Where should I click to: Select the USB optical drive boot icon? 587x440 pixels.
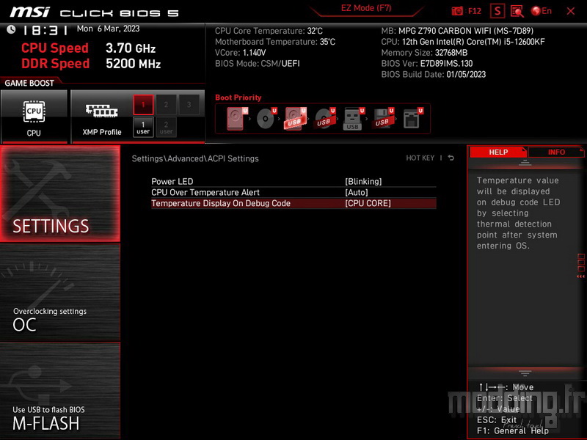tap(324, 119)
